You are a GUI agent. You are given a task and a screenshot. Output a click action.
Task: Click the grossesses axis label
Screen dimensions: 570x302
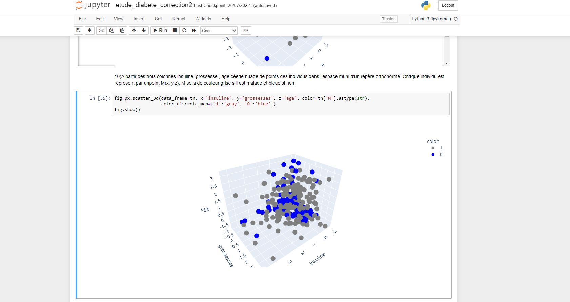(x=226, y=256)
